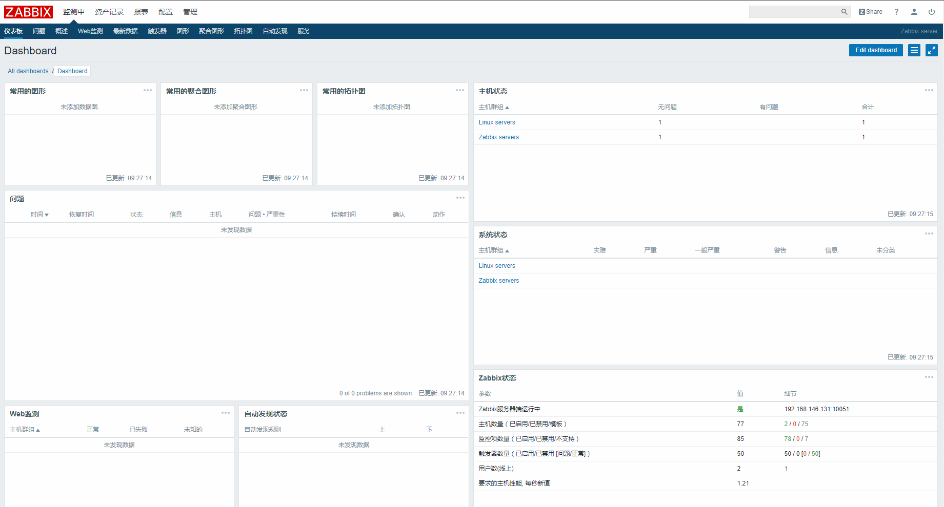This screenshot has width=944, height=507.
Task: Switch to 自动发现 submenu tab
Action: [x=275, y=31]
